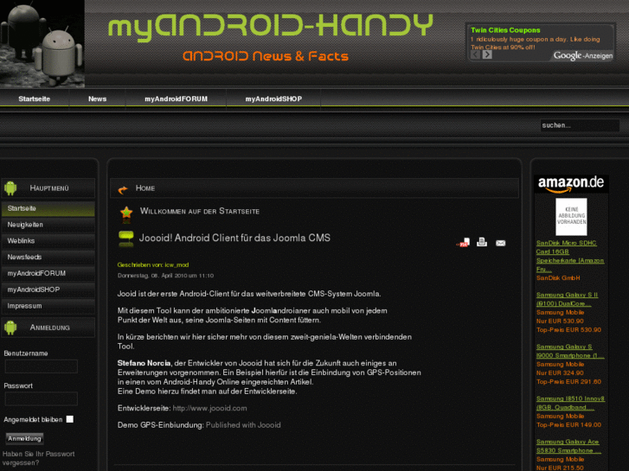Open Samsung I8510 Innov8 link
This screenshot has height=471, width=629.
pyautogui.click(x=570, y=403)
